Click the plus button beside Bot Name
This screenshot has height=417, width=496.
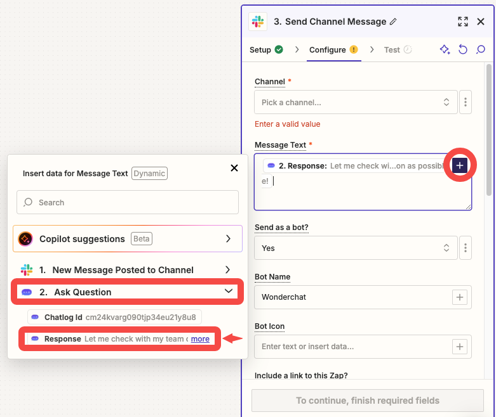click(460, 297)
